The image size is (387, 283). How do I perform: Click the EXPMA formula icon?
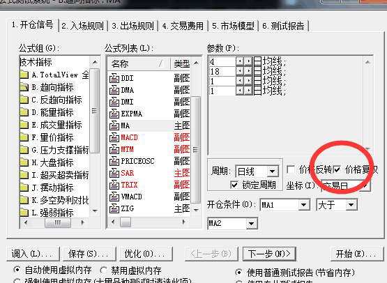tap(114, 114)
